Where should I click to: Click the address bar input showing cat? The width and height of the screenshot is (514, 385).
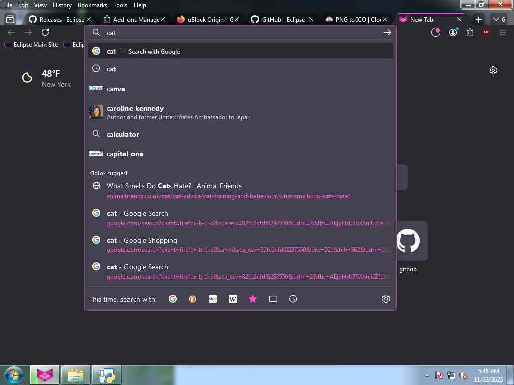[240, 33]
